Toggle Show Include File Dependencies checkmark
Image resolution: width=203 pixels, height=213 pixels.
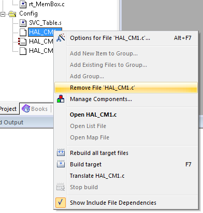61,202
